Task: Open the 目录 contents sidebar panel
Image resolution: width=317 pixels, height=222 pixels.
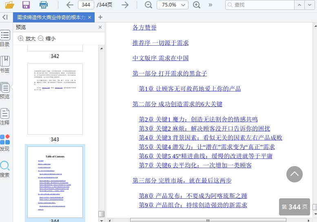Action: (4, 38)
